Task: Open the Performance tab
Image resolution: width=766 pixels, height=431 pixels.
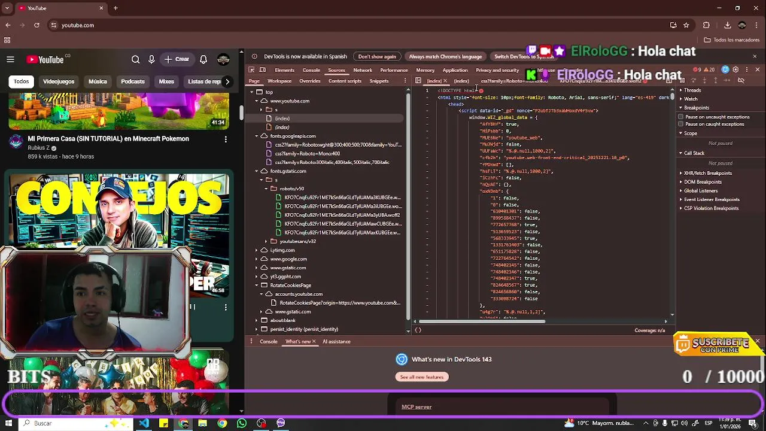Action: (394, 70)
